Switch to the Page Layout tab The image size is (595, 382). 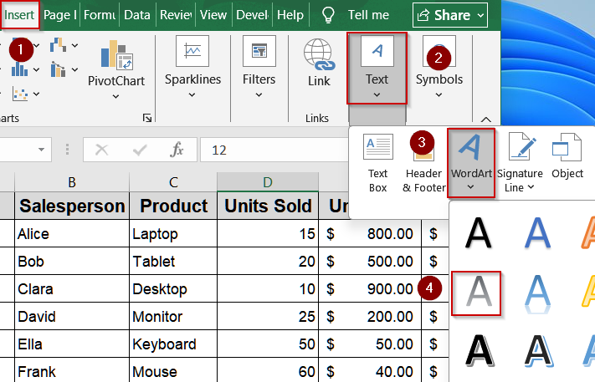[x=60, y=15]
